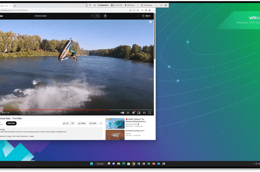Enter full screen video mode
The width and height of the screenshot is (260, 172).
[x=150, y=113]
